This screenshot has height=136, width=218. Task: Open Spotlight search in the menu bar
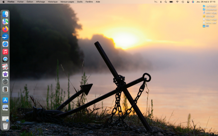click(166, 2)
